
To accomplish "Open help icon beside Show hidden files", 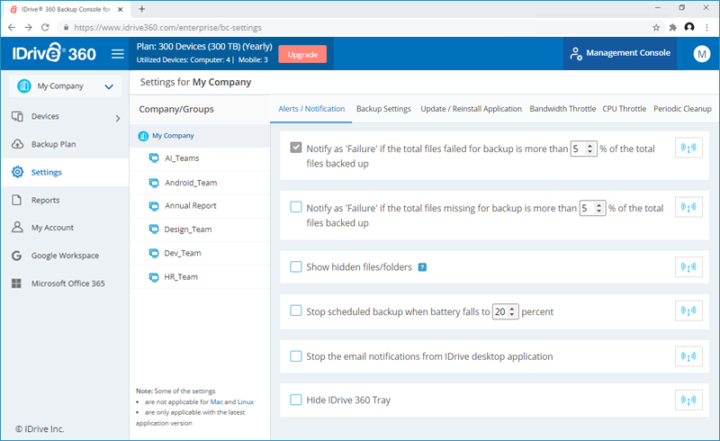I will pyautogui.click(x=422, y=267).
